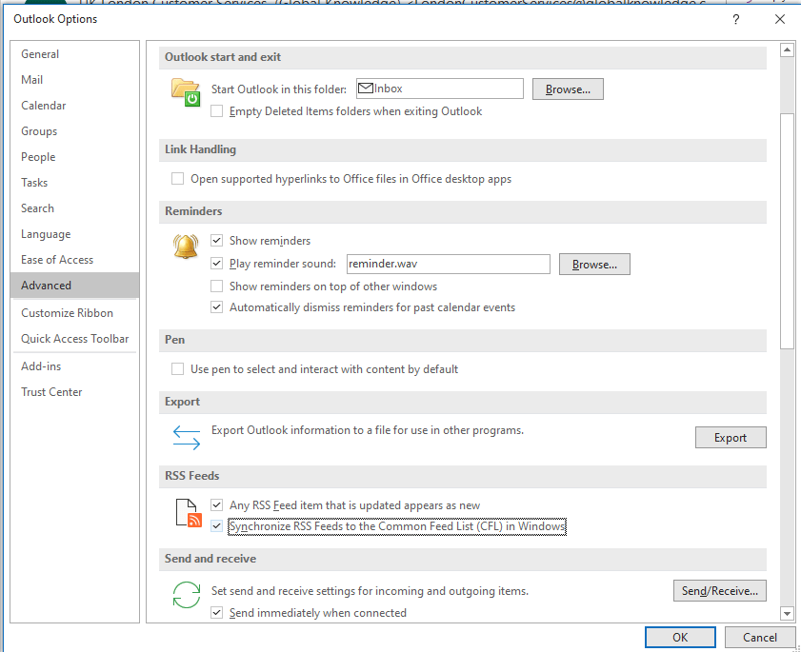Click the Export arrows icon

click(187, 437)
